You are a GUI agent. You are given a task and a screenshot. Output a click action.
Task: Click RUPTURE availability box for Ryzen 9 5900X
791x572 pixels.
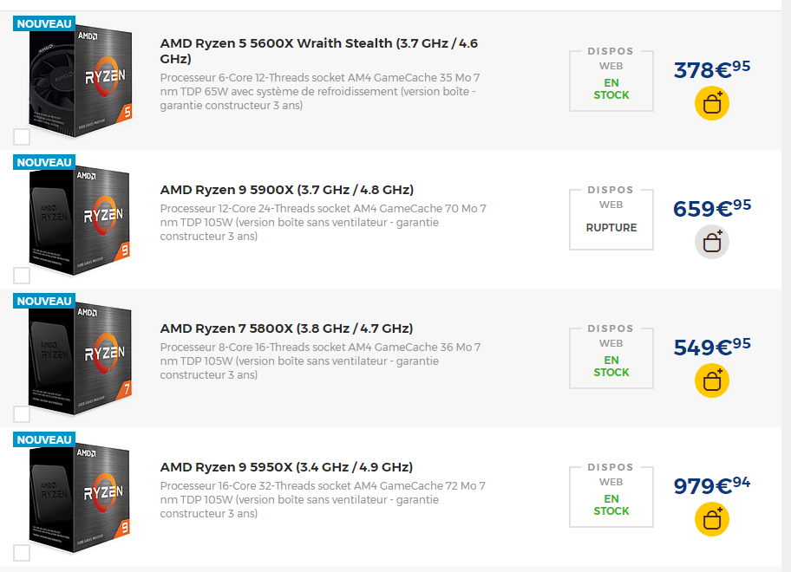click(x=611, y=219)
